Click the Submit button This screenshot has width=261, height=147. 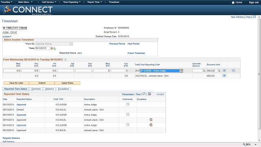(x=42, y=83)
